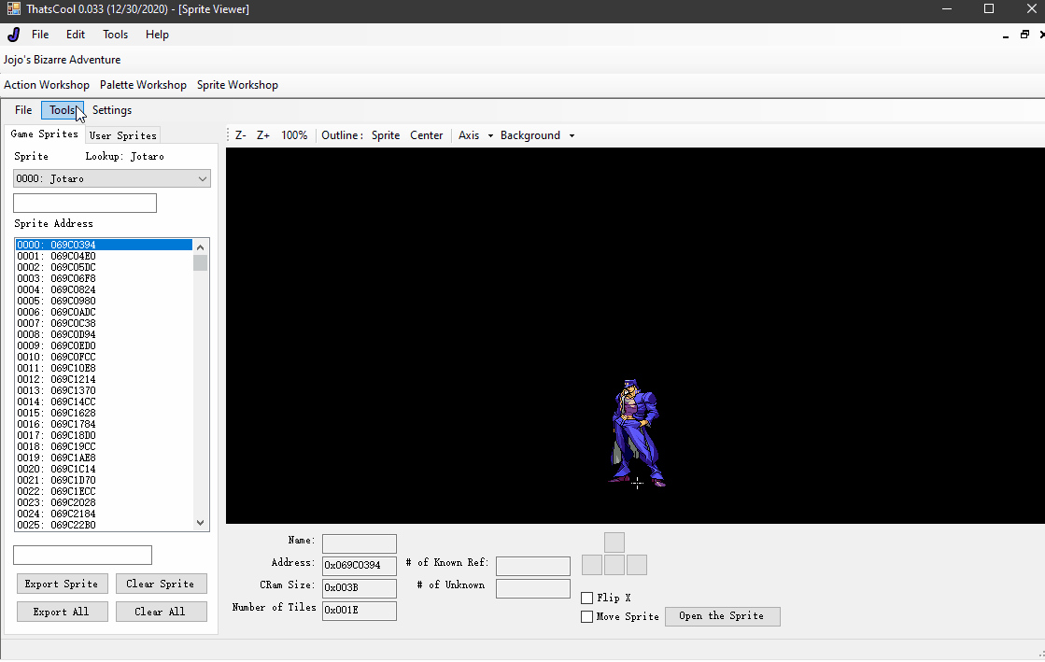Click the Jotaro sprite in the viewer
Image resolution: width=1045 pixels, height=662 pixels.
(635, 432)
